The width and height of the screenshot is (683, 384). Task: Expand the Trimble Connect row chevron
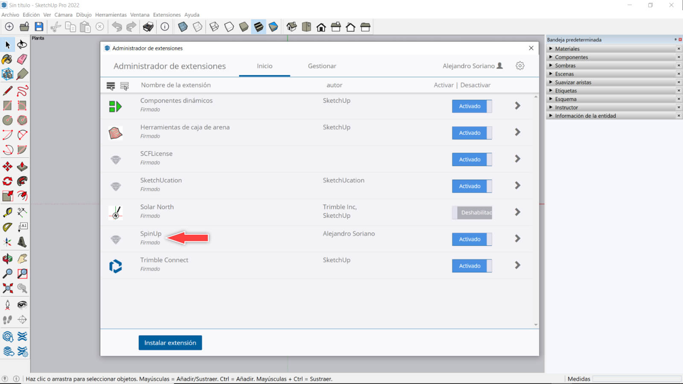click(x=517, y=265)
